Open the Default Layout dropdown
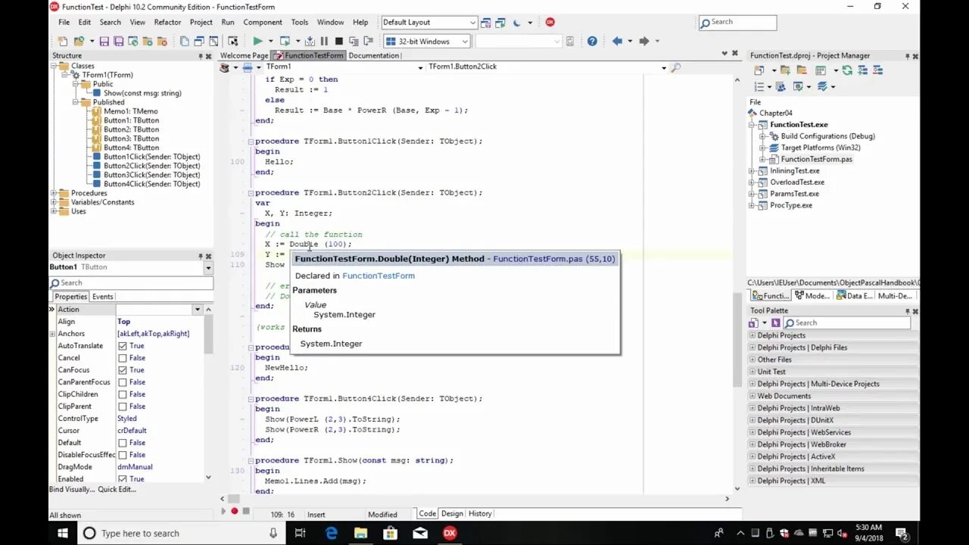The width and height of the screenshot is (969, 545). point(473,23)
